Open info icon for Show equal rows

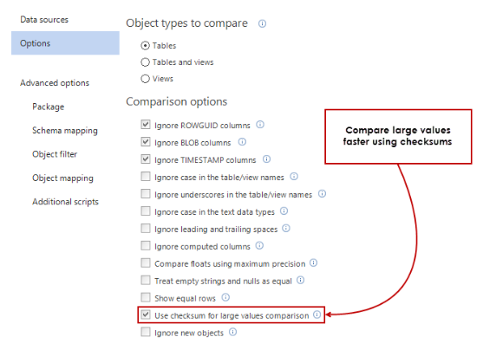pos(225,297)
